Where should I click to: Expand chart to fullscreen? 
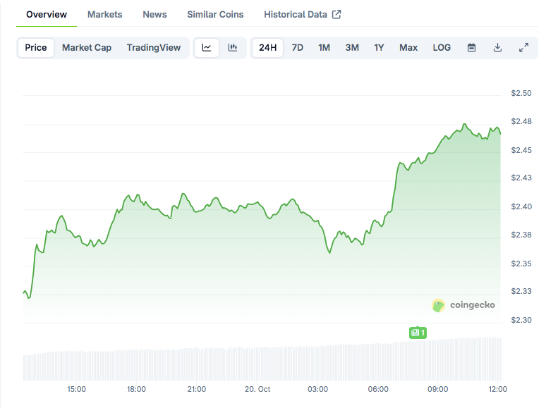pyautogui.click(x=523, y=48)
